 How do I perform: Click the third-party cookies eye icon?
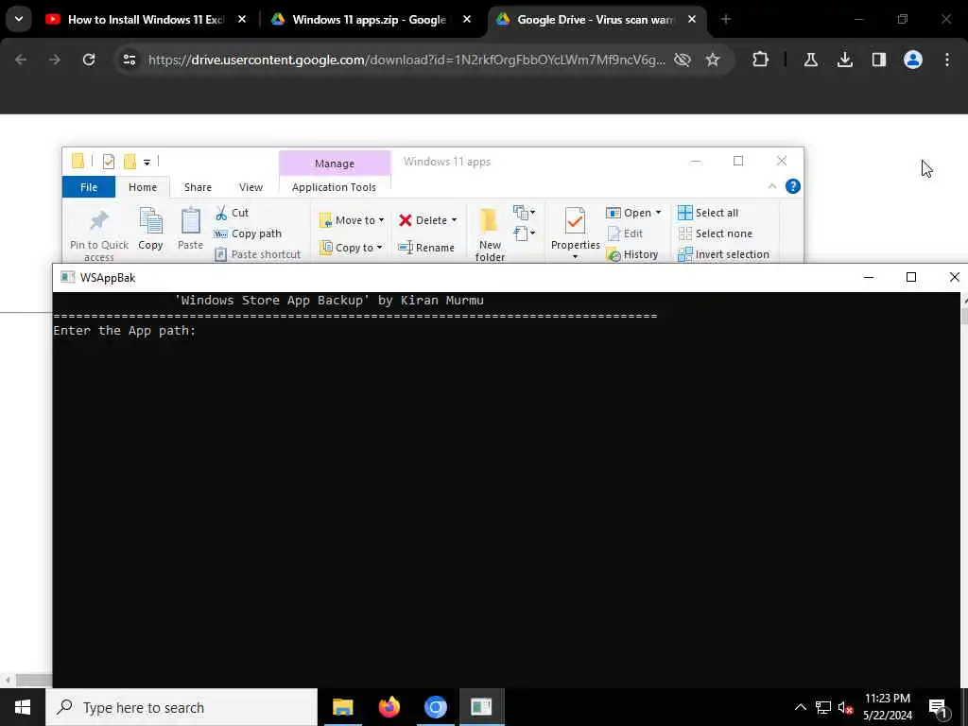point(682,60)
